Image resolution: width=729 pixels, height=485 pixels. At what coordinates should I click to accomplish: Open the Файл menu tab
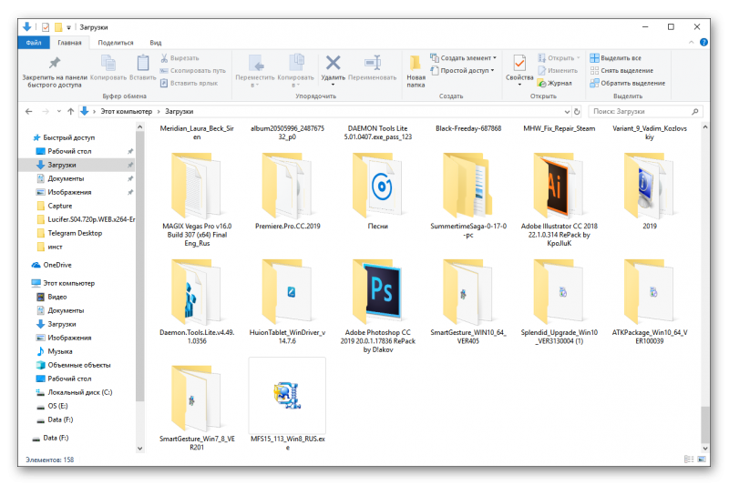34,42
